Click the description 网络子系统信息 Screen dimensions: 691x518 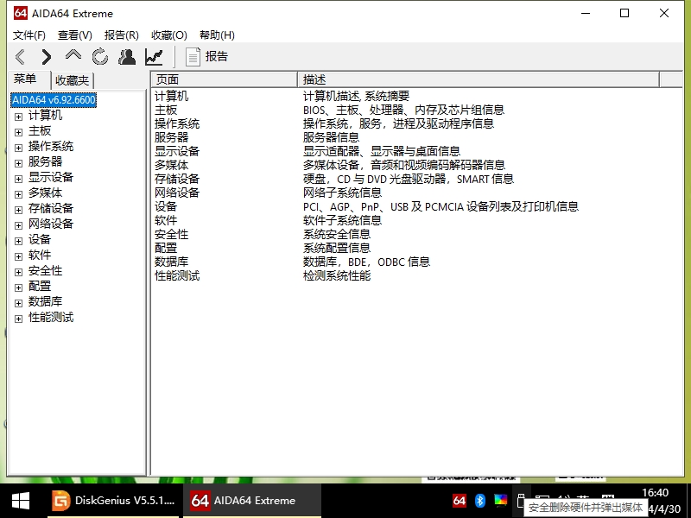point(342,193)
